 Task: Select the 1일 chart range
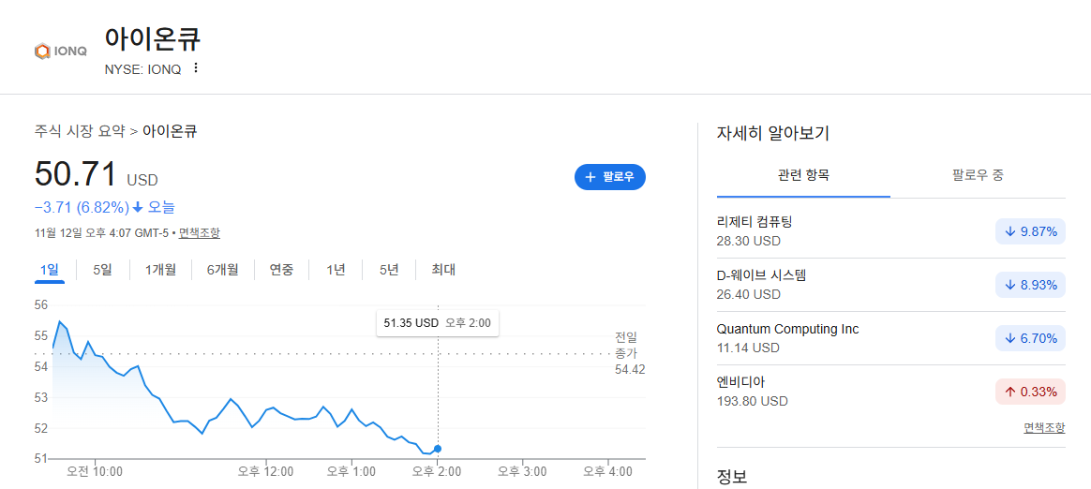50,270
